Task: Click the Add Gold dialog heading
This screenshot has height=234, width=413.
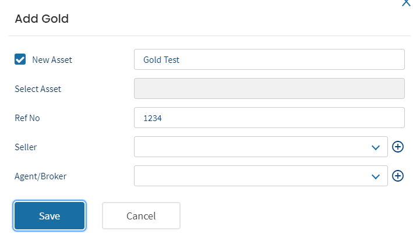Action: pos(41,19)
